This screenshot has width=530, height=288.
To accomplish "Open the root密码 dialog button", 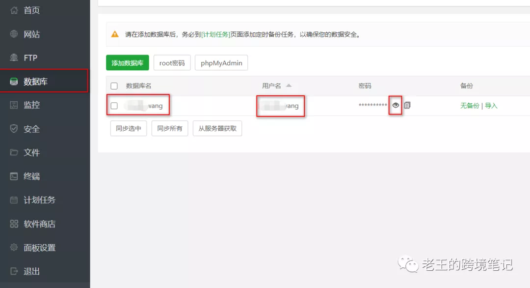I will [172, 63].
